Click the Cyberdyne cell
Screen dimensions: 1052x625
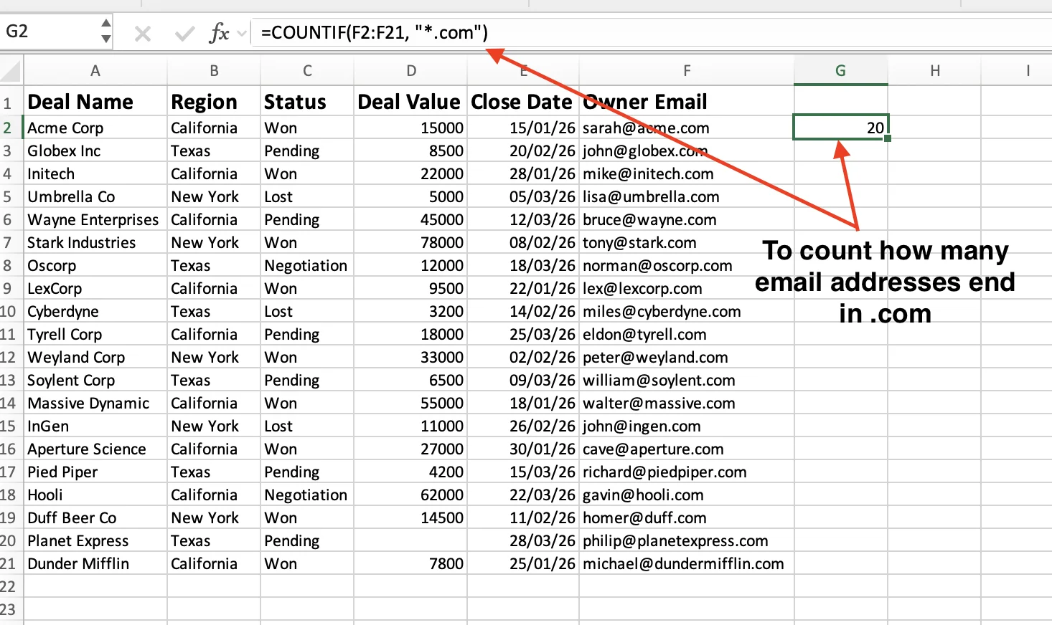coord(95,311)
